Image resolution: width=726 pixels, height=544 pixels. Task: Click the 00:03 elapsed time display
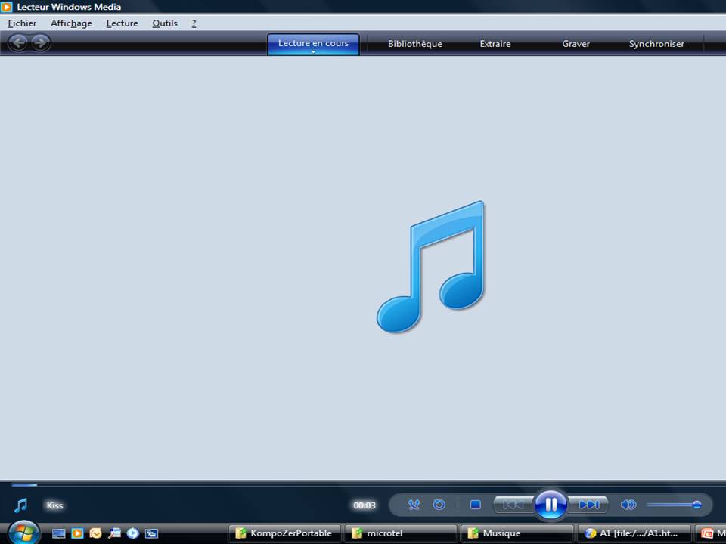coord(365,505)
